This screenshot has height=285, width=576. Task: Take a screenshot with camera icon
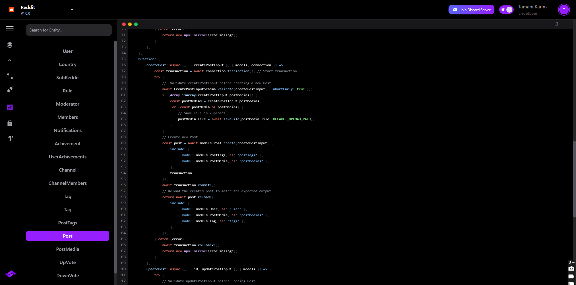click(x=571, y=268)
